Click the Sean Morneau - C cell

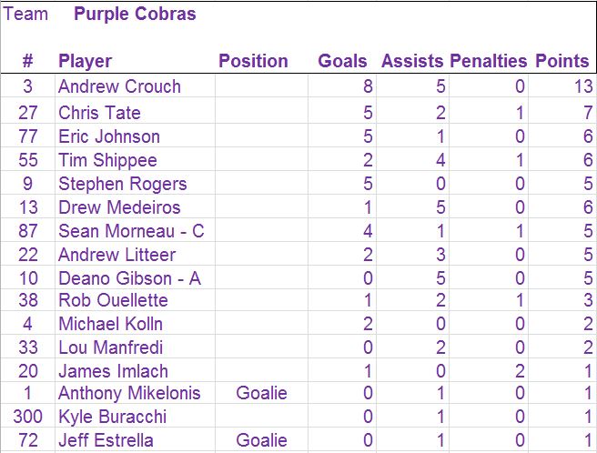131,231
